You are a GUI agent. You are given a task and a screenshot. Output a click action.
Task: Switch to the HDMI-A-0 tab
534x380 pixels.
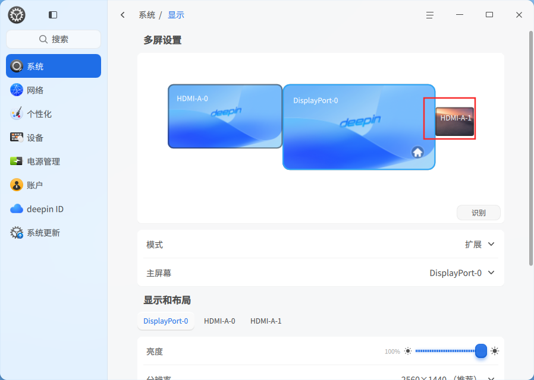coord(219,321)
